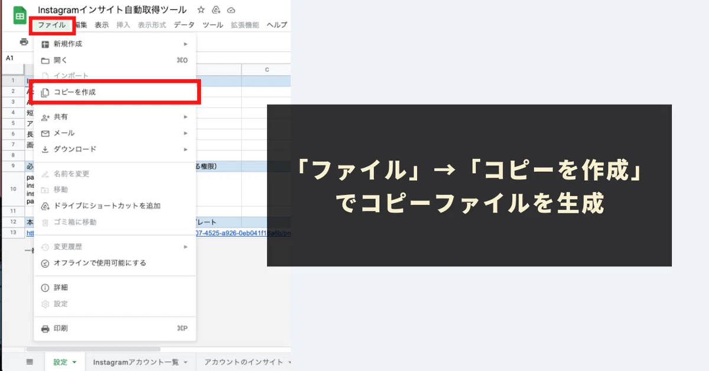Image resolution: width=709 pixels, height=371 pixels.
Task: Choose 共有 from the file menu
Action: 115,117
